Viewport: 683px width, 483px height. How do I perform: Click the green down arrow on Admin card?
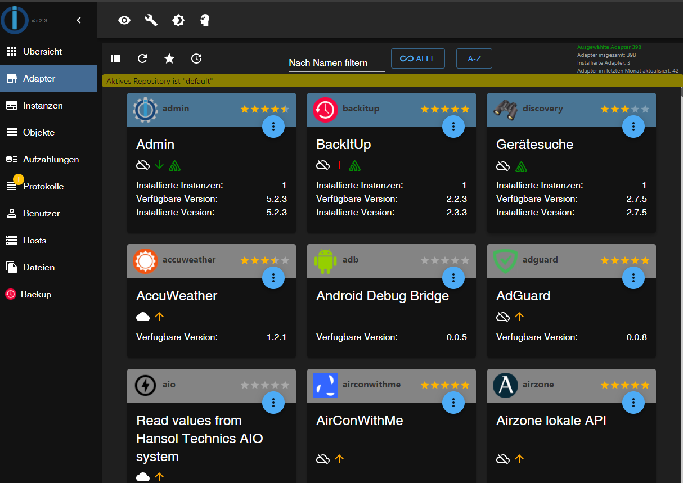[159, 165]
